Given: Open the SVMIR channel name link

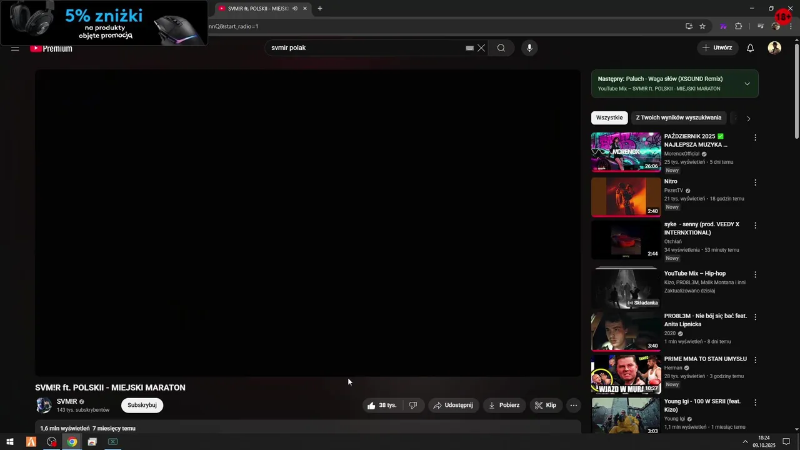Looking at the screenshot, I should coord(67,401).
